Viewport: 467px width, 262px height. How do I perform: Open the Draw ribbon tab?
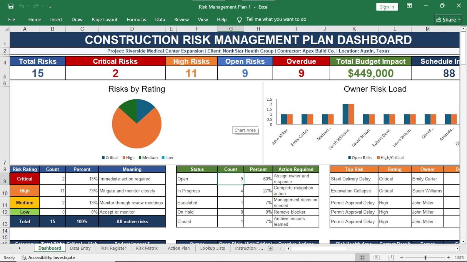[x=77, y=20]
